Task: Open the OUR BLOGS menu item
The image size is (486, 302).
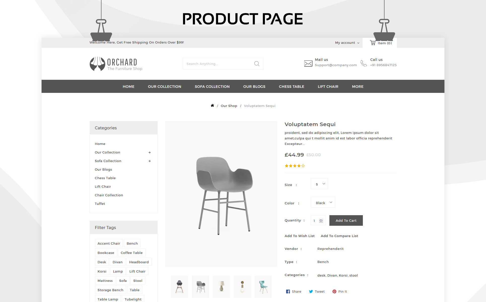Action: 254,86
